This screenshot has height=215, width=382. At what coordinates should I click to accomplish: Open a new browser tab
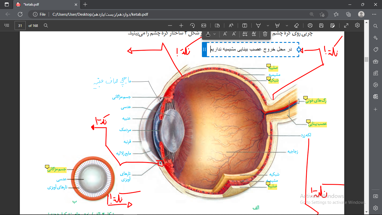[85, 4]
